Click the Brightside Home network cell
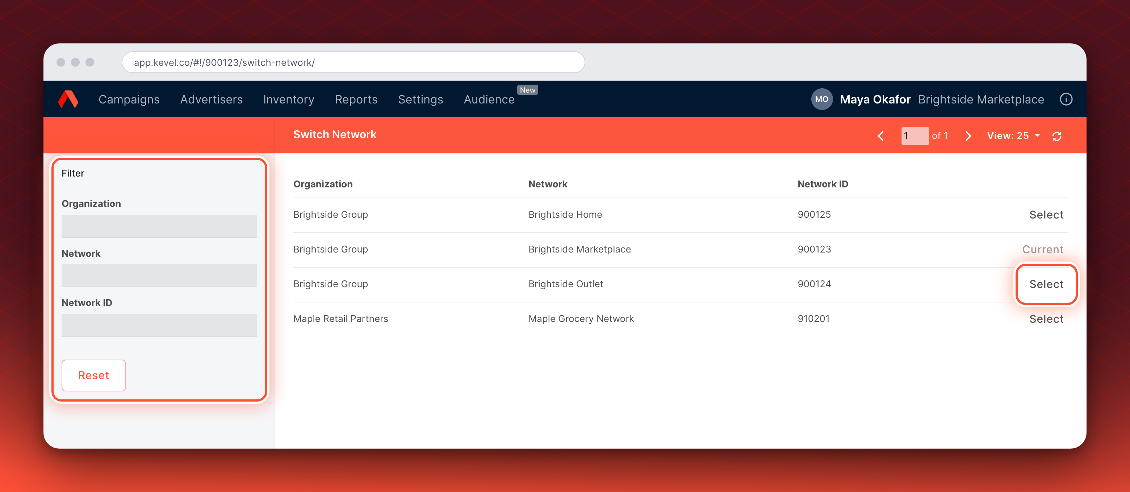The image size is (1130, 492). click(x=565, y=215)
